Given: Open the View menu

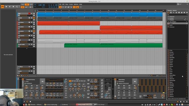Looking at the screenshot, I should coord(67,4).
